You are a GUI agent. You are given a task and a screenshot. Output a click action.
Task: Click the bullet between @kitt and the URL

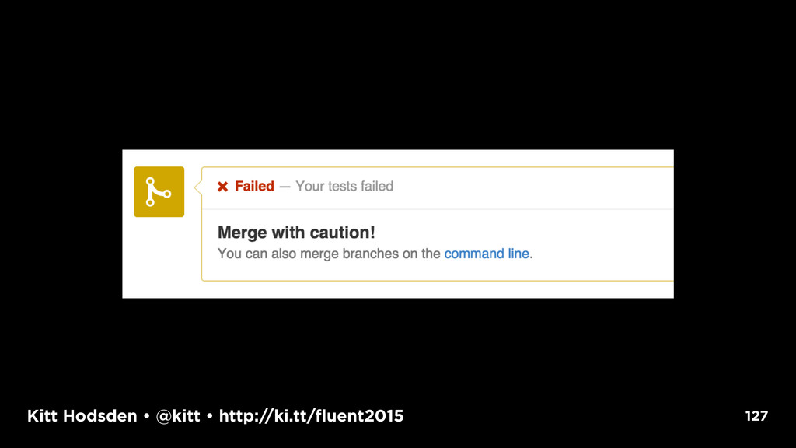coord(210,416)
